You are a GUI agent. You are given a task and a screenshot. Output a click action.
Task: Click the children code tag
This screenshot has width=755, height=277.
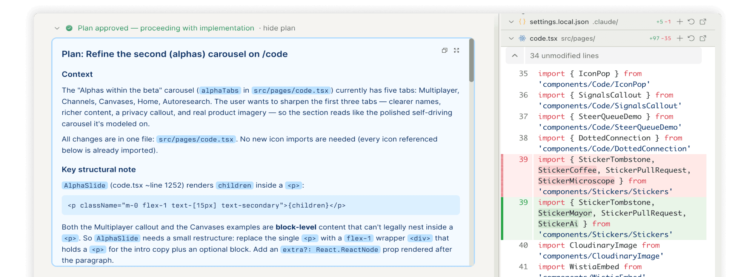tap(234, 185)
